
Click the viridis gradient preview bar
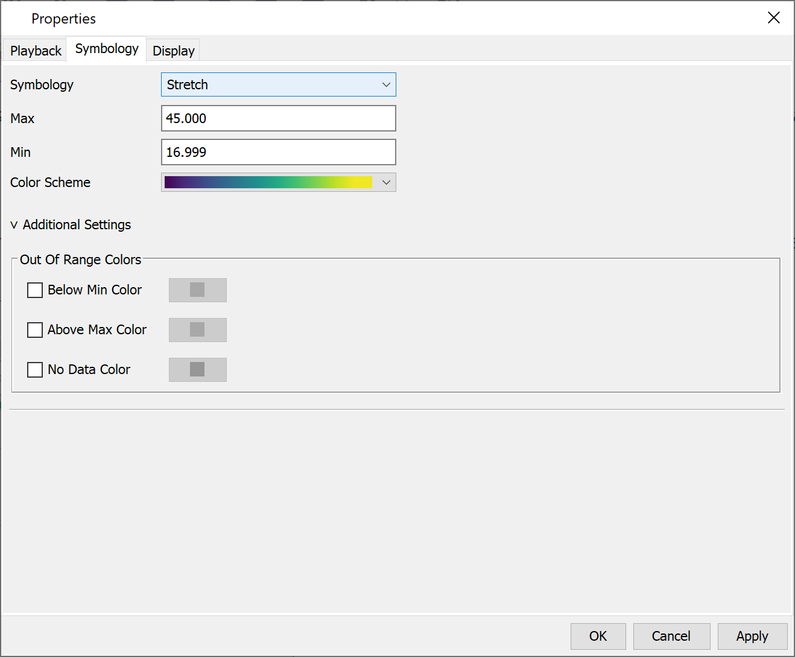[x=268, y=182]
